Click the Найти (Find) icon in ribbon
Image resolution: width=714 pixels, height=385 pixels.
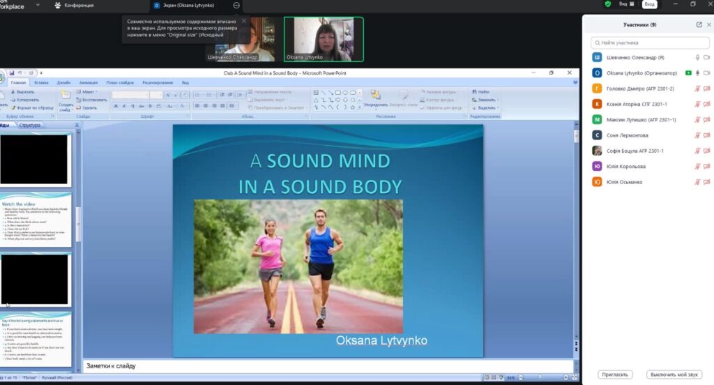476,91
